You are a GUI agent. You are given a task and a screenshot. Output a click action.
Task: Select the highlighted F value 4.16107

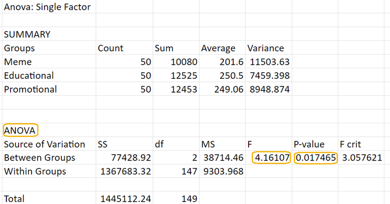271,158
